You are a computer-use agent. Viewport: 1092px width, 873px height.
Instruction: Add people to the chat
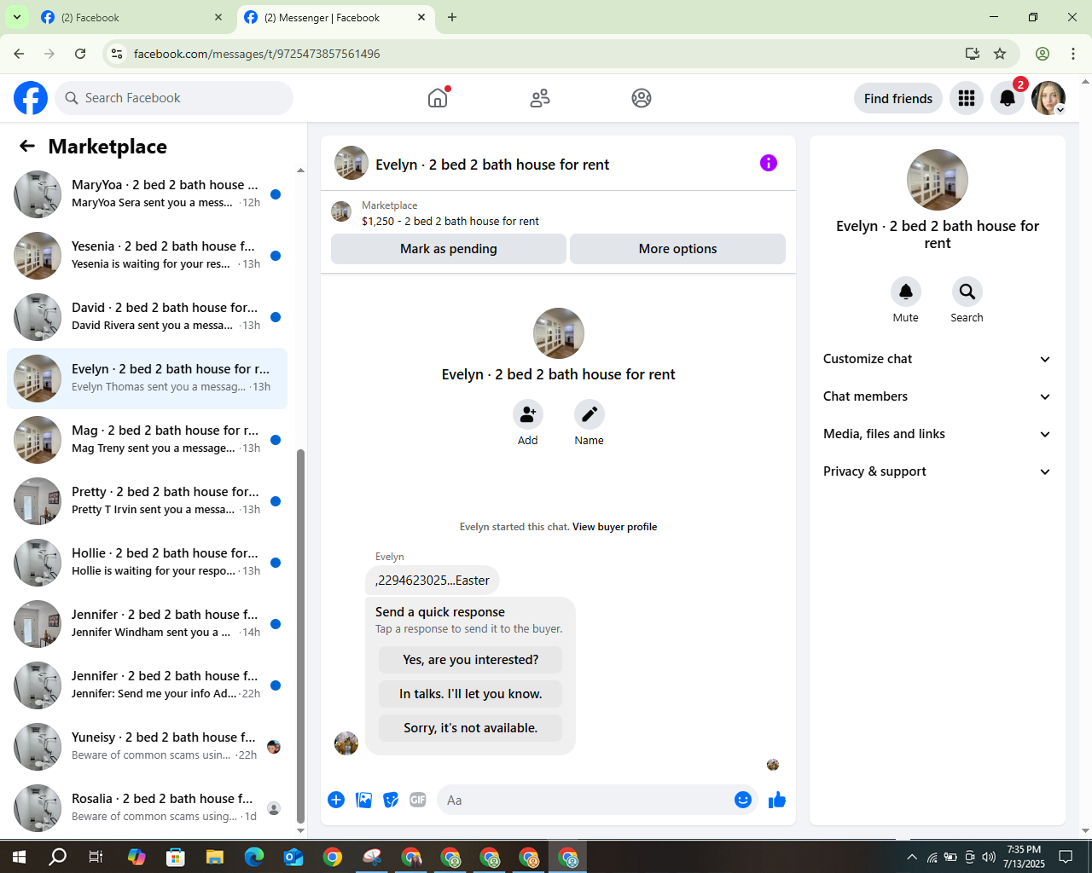tap(528, 414)
